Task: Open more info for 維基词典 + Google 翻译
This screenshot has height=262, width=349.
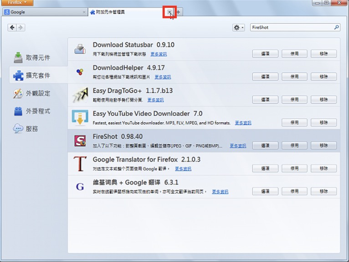Action: tap(220, 192)
